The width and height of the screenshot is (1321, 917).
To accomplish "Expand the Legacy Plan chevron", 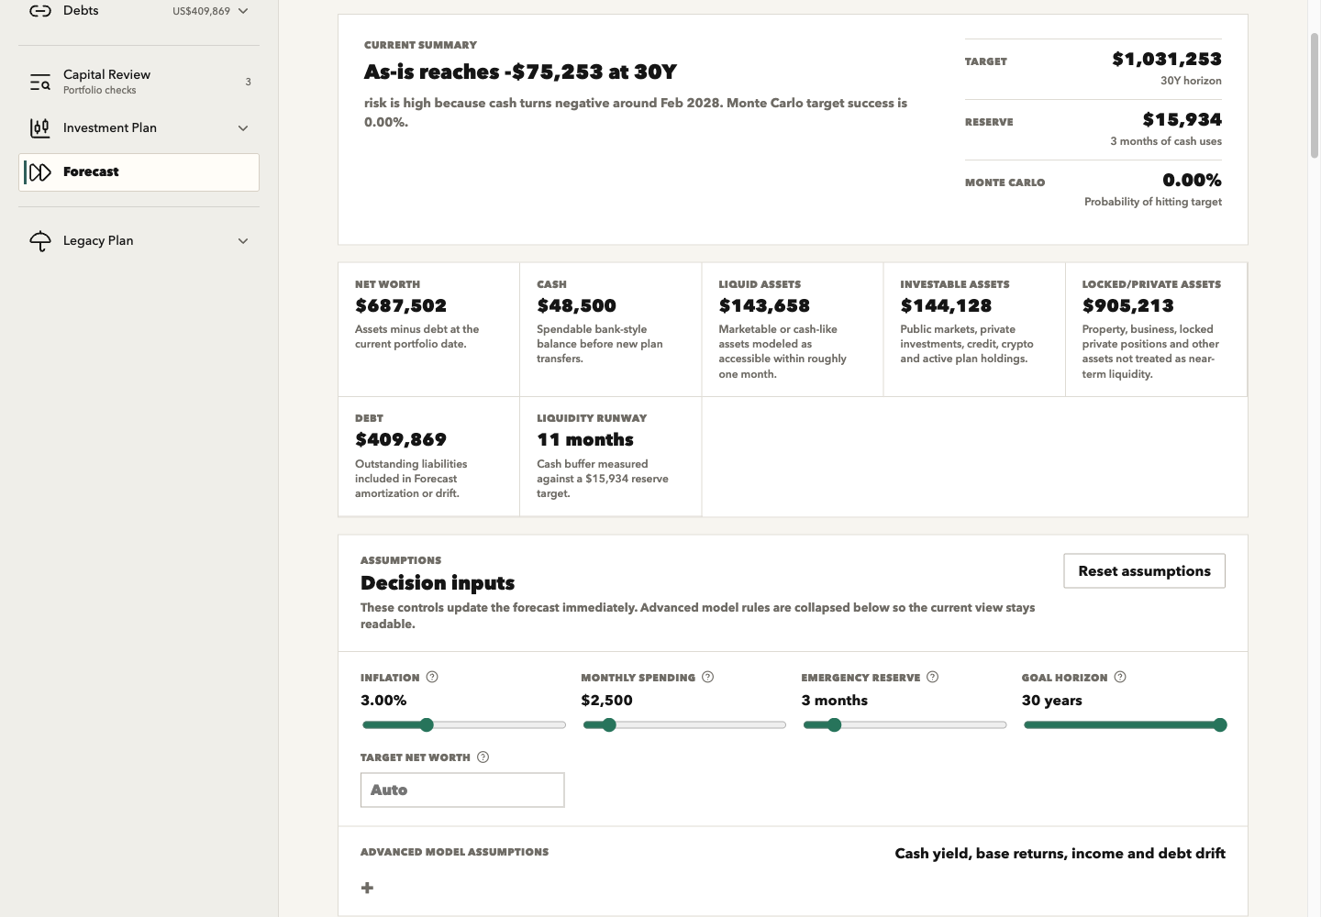I will [x=243, y=241].
